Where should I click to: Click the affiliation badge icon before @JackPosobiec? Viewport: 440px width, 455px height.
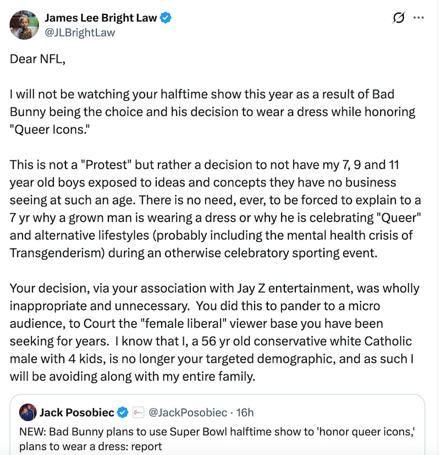[139, 412]
